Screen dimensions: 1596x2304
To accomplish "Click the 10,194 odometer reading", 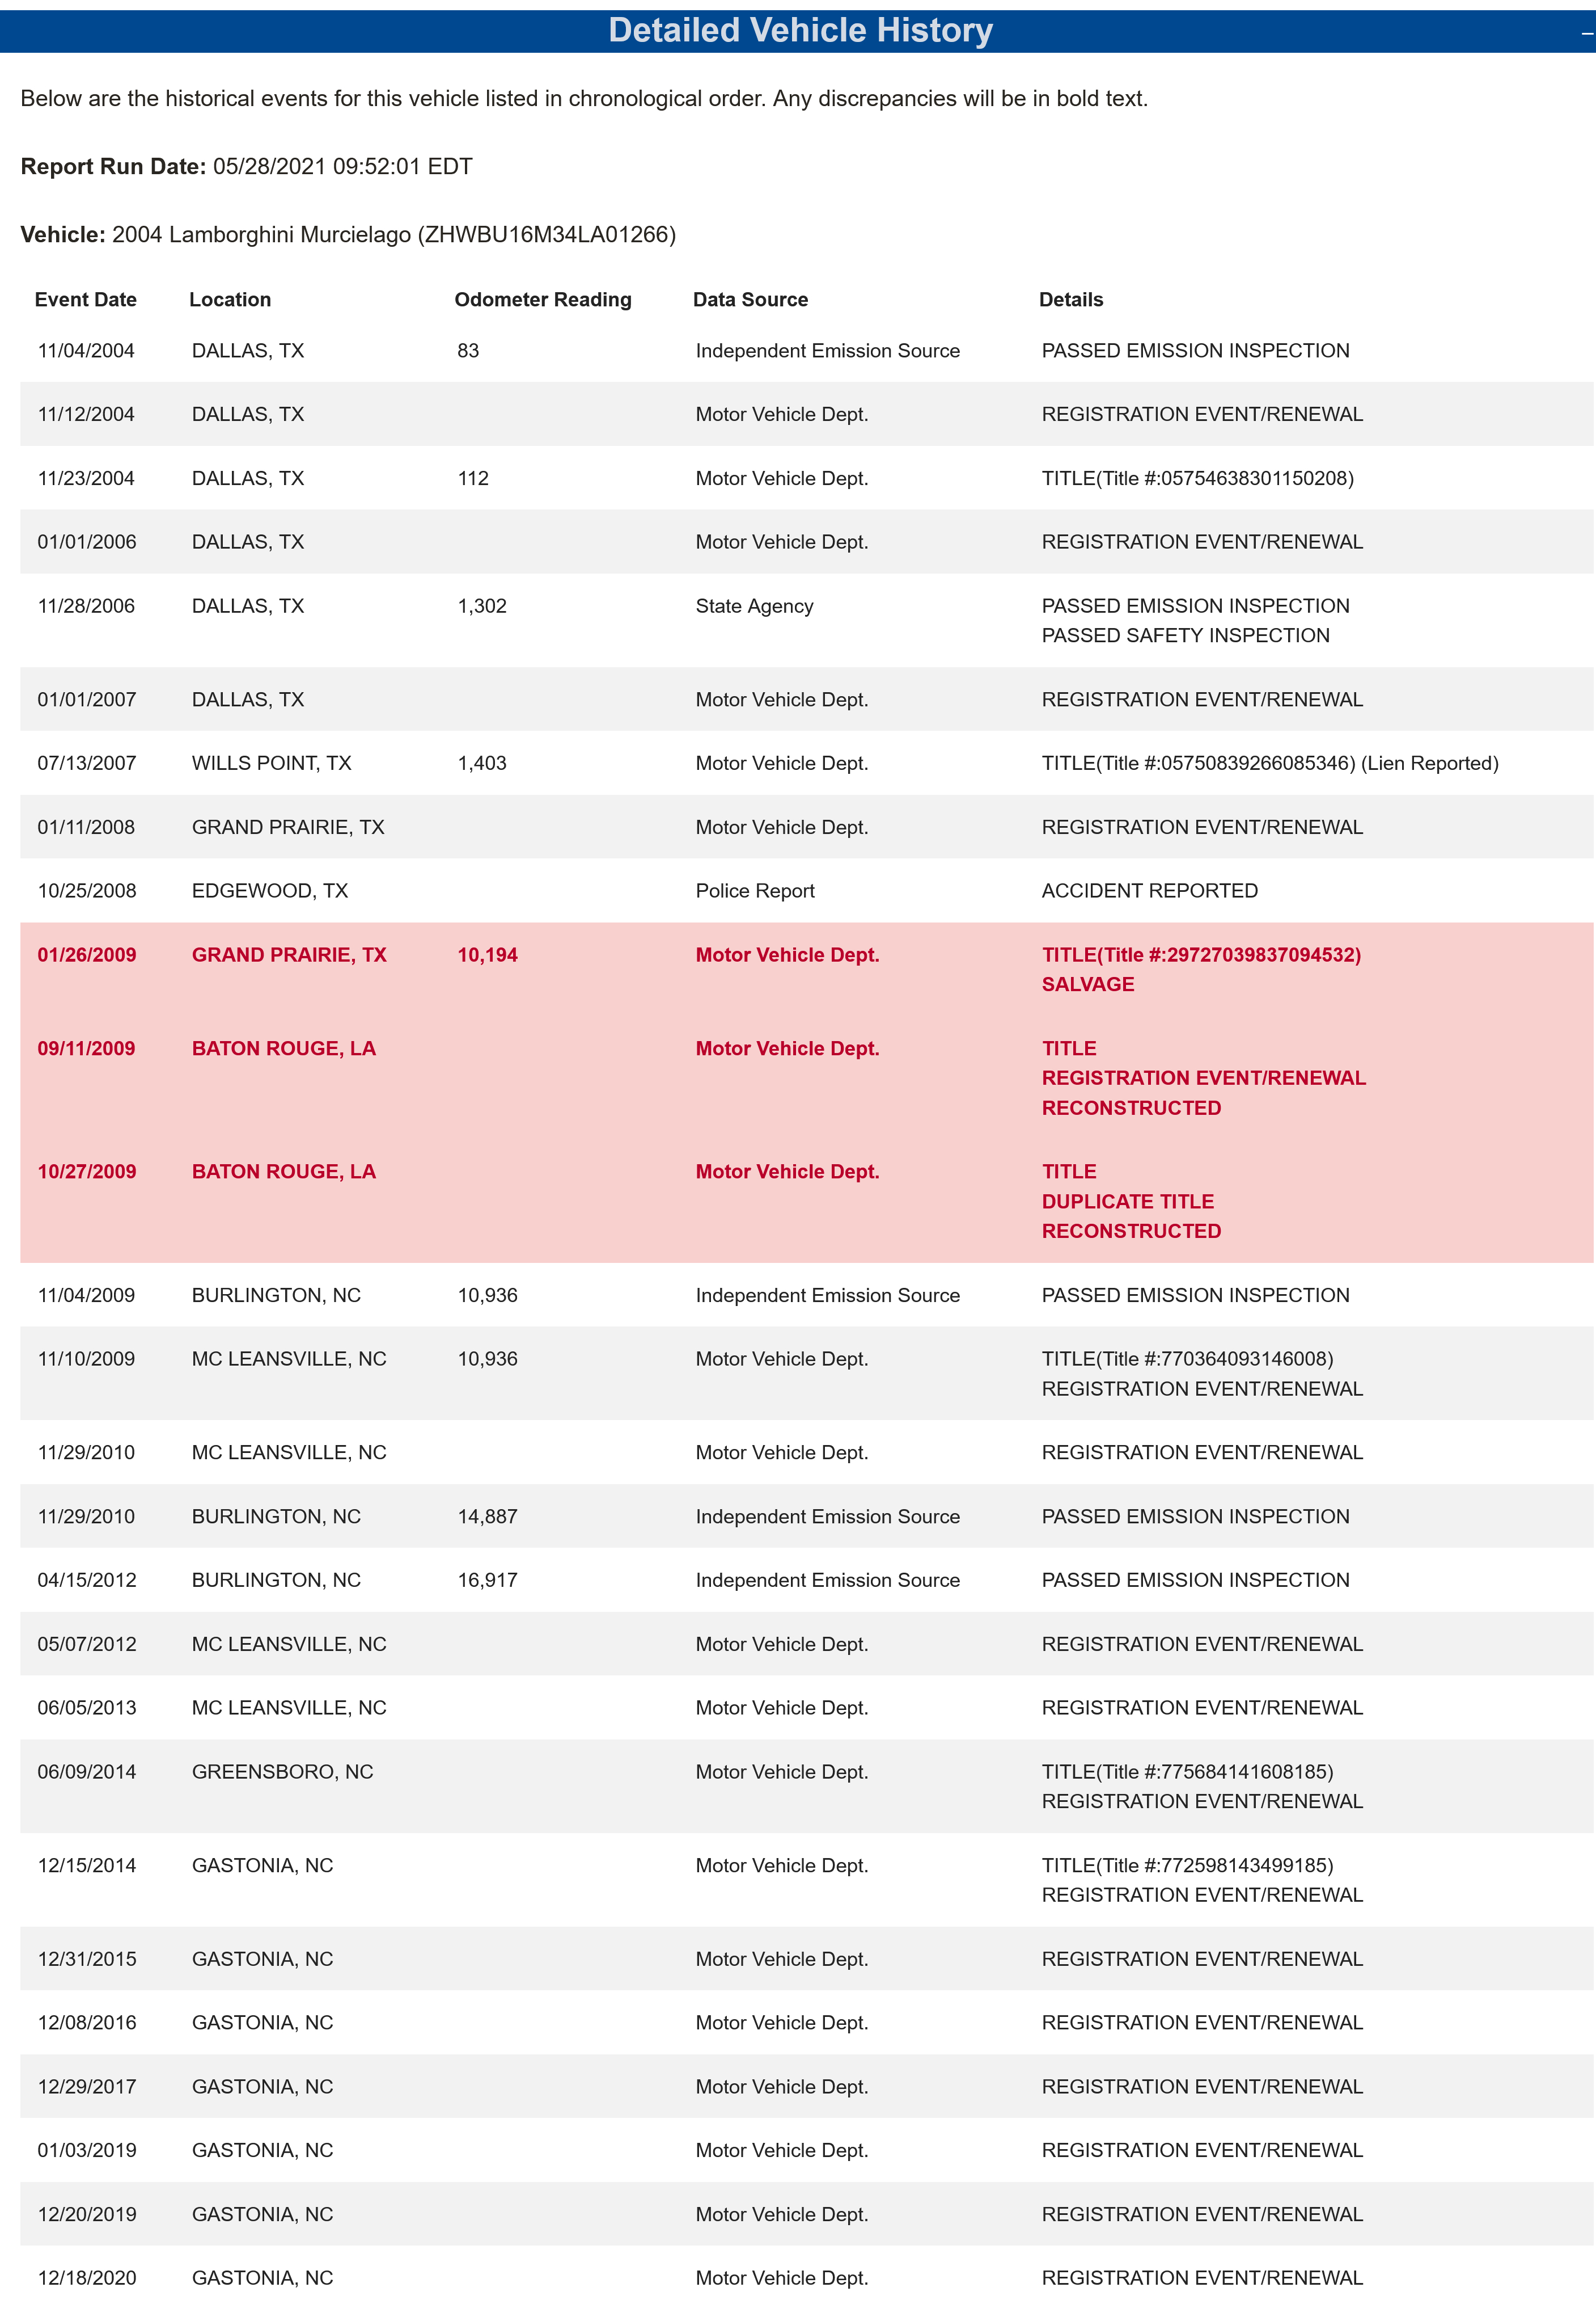I will [487, 954].
